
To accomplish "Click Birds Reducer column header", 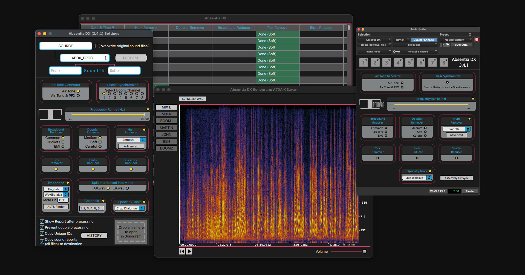I will (x=321, y=28).
